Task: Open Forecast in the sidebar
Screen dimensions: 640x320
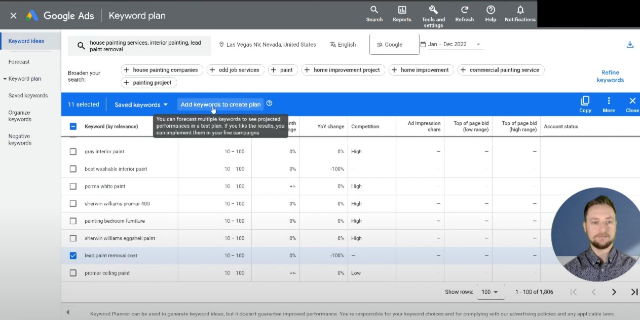Action: tap(19, 62)
